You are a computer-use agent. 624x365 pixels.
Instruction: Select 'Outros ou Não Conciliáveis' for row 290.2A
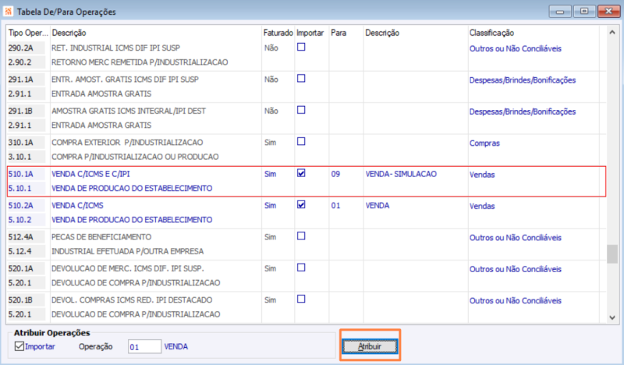pos(516,48)
